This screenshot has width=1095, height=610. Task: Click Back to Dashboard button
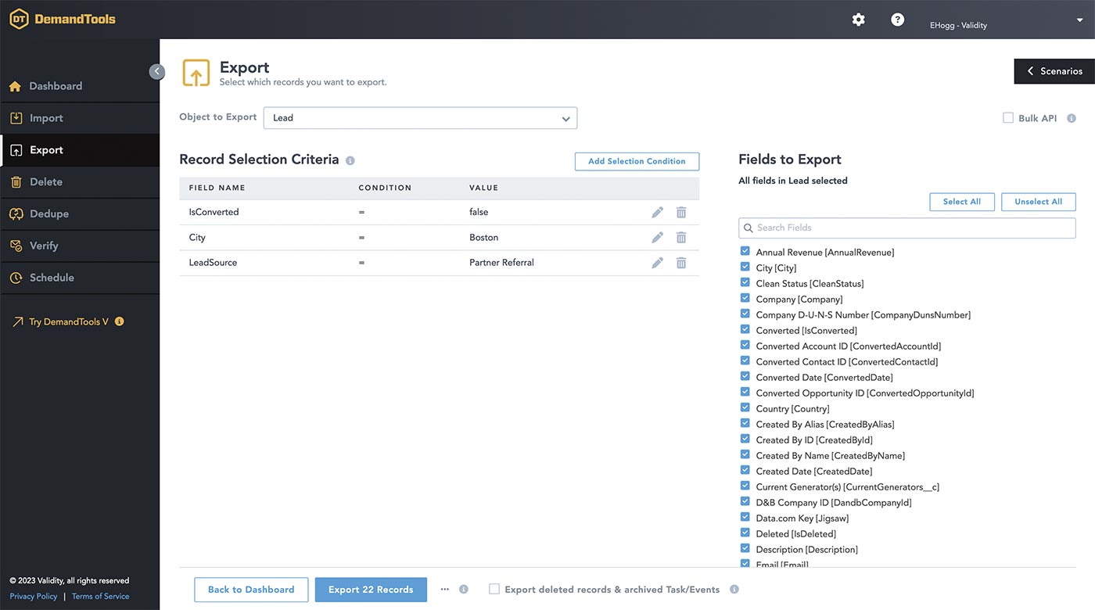coord(251,590)
